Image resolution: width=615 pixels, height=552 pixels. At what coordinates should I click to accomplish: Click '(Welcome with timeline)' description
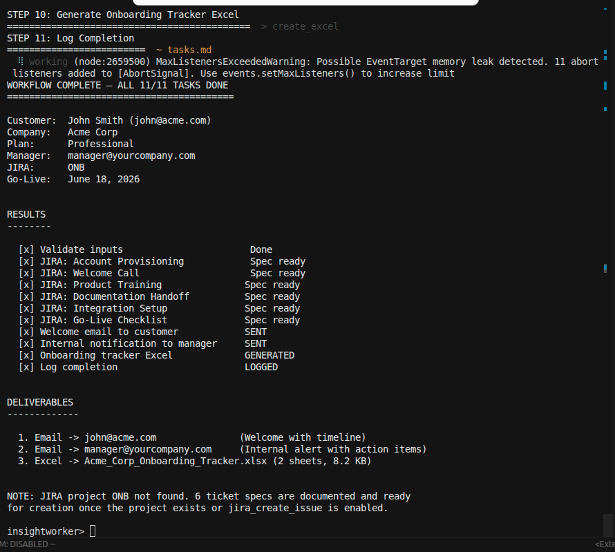[303, 437]
